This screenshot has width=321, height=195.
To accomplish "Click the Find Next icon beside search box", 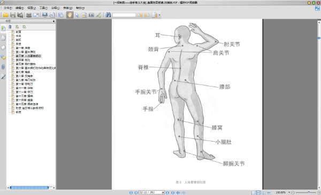I will tap(147, 15).
